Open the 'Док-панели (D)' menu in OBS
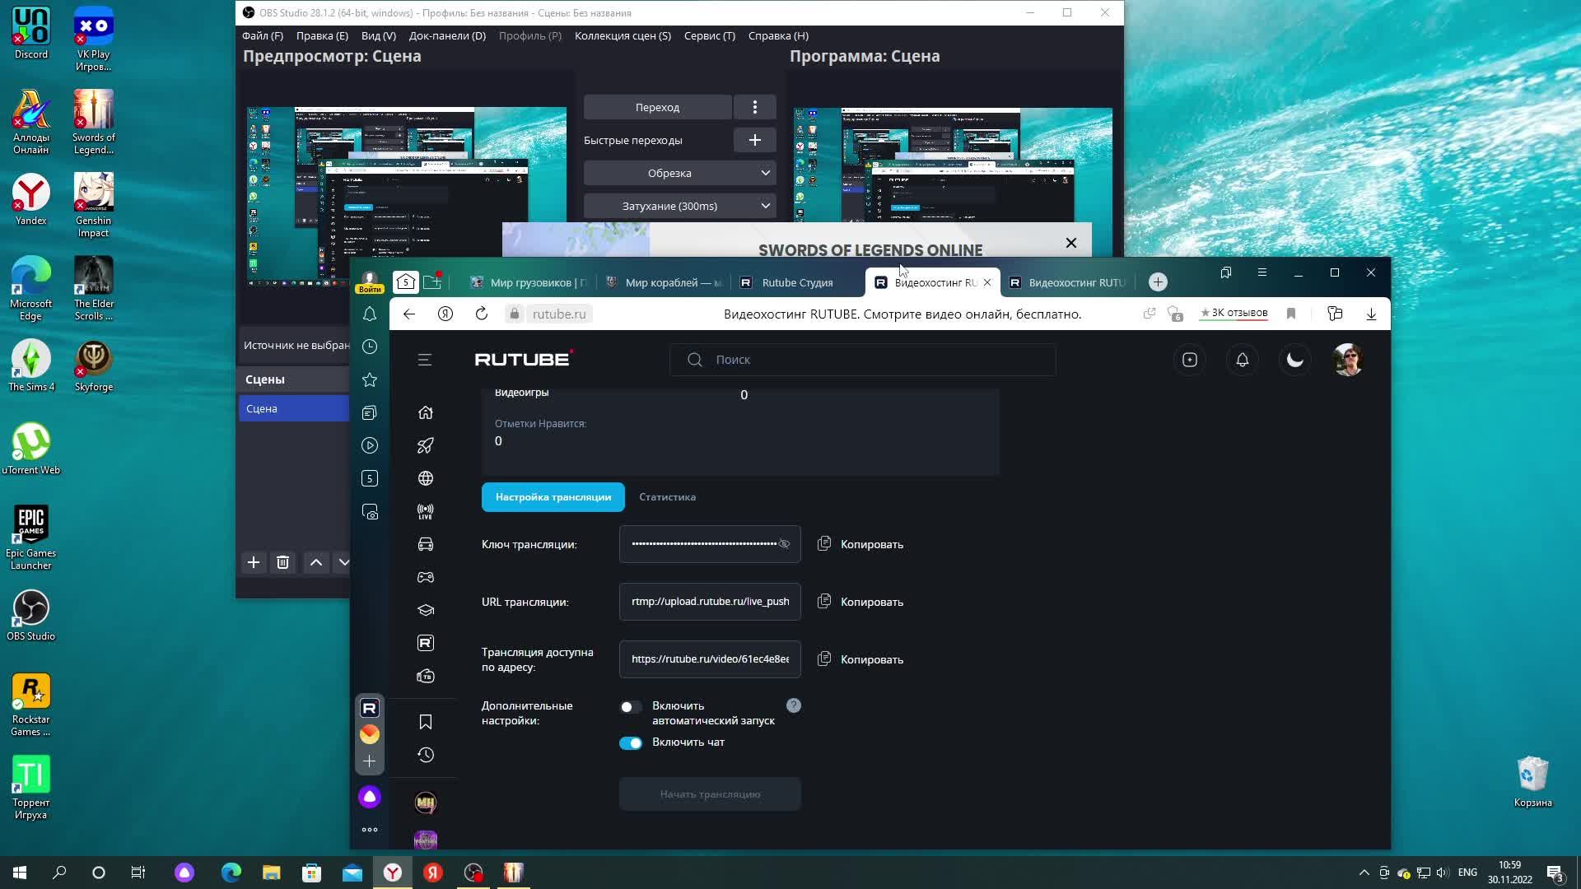 [447, 35]
